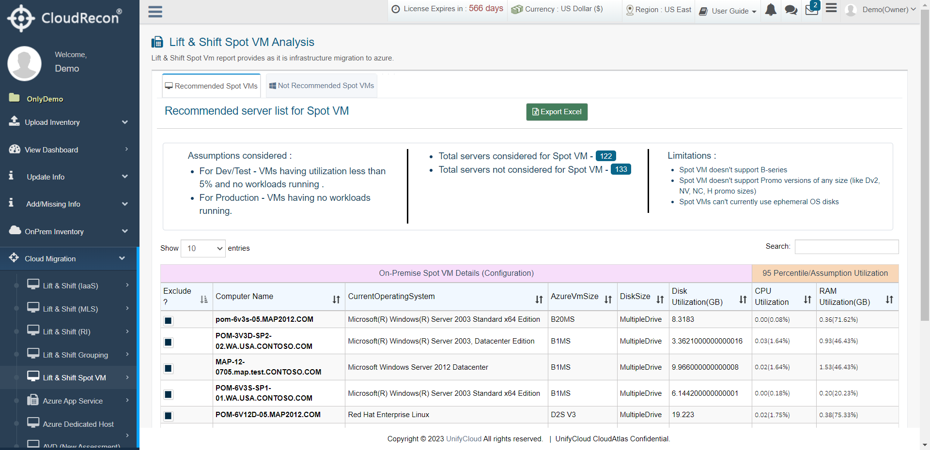930x450 pixels.
Task: Open Lift & Shift Grouping menu item
Action: [x=75, y=355]
